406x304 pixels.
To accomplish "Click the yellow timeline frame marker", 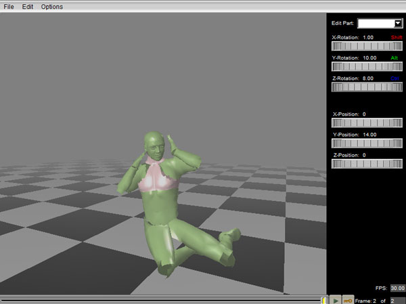I will tap(324, 301).
